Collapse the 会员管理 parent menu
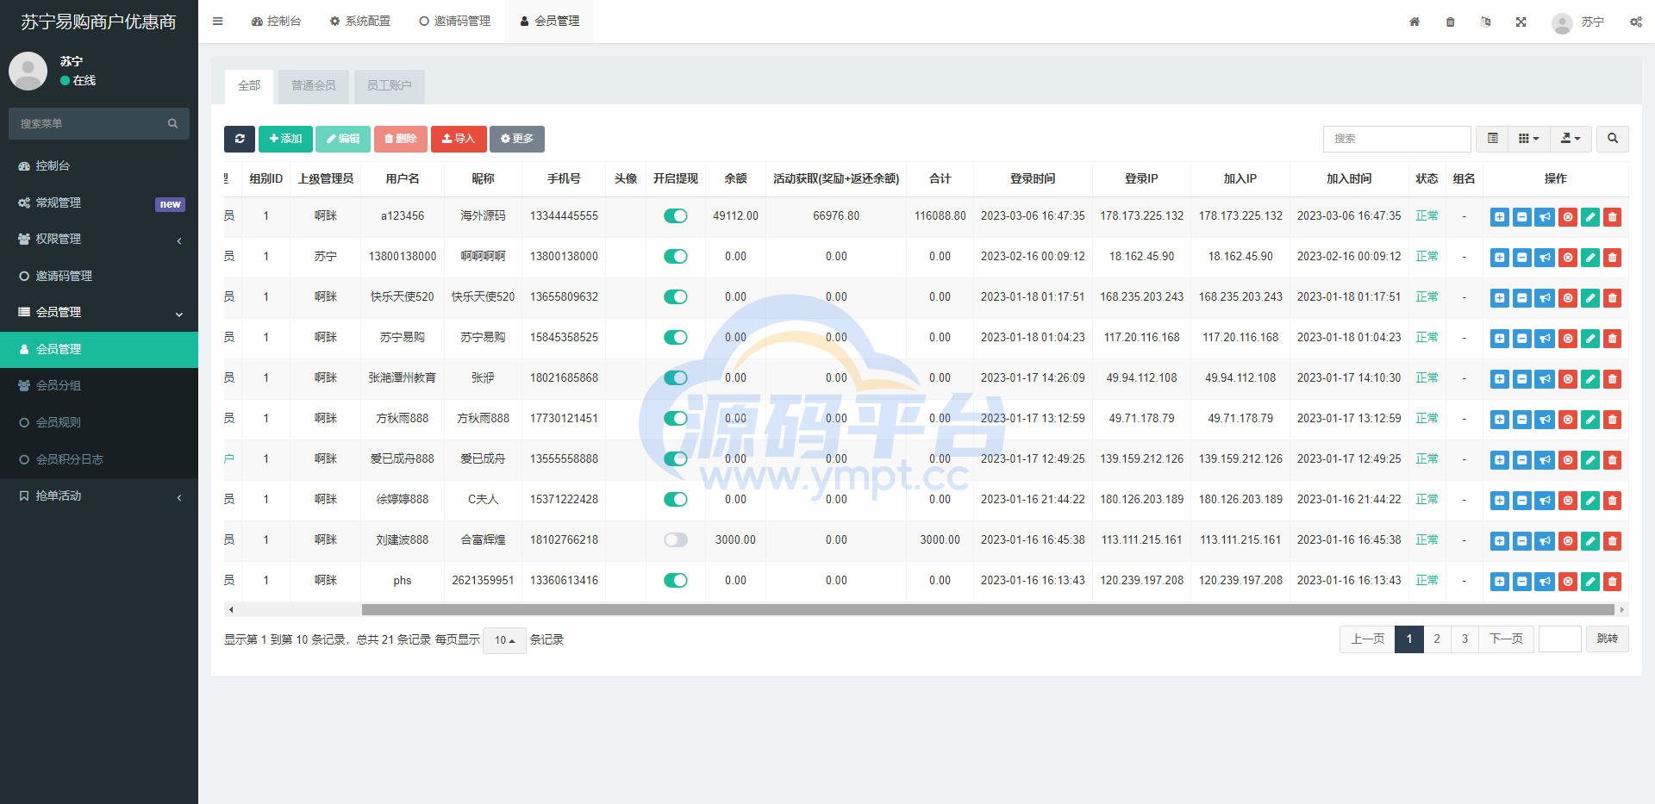This screenshot has width=1655, height=804. (x=99, y=313)
